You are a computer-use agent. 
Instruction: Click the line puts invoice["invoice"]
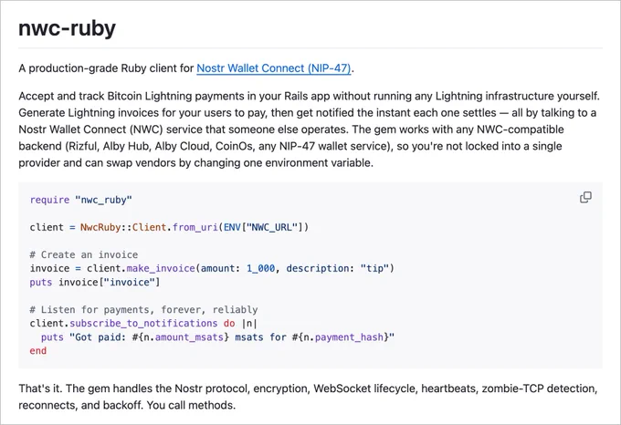(95, 283)
